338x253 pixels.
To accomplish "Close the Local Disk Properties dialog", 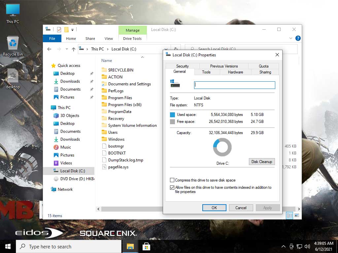I will point(277,55).
